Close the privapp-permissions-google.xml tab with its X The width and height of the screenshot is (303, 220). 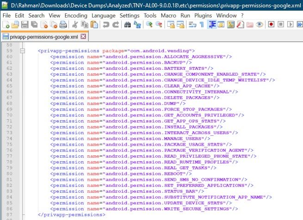tap(83, 37)
